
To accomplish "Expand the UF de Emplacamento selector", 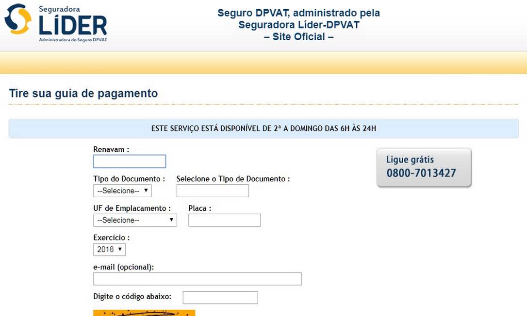I will (x=135, y=220).
